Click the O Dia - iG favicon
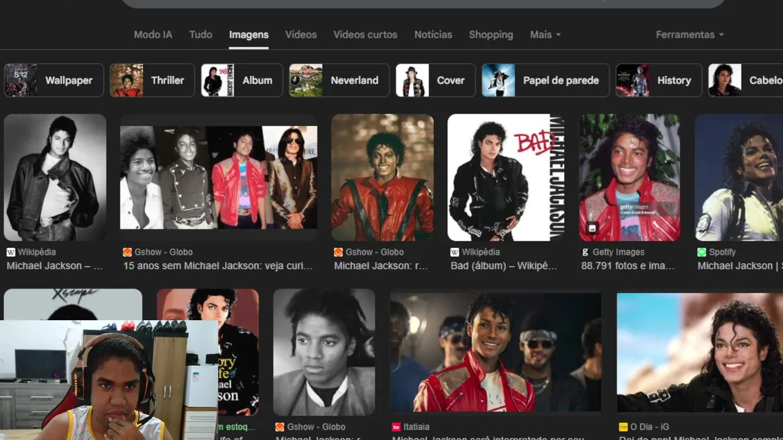The height and width of the screenshot is (440, 783). tap(623, 427)
